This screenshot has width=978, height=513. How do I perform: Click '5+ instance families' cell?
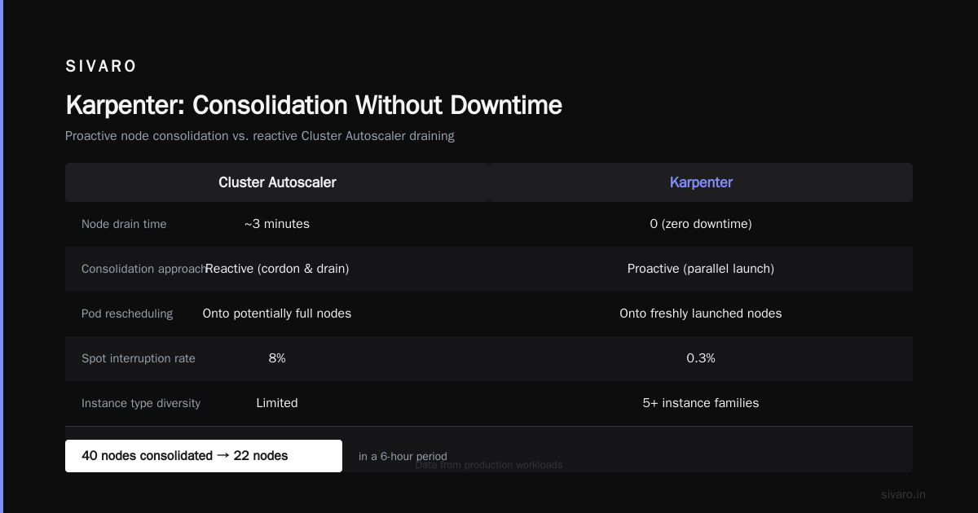(701, 403)
